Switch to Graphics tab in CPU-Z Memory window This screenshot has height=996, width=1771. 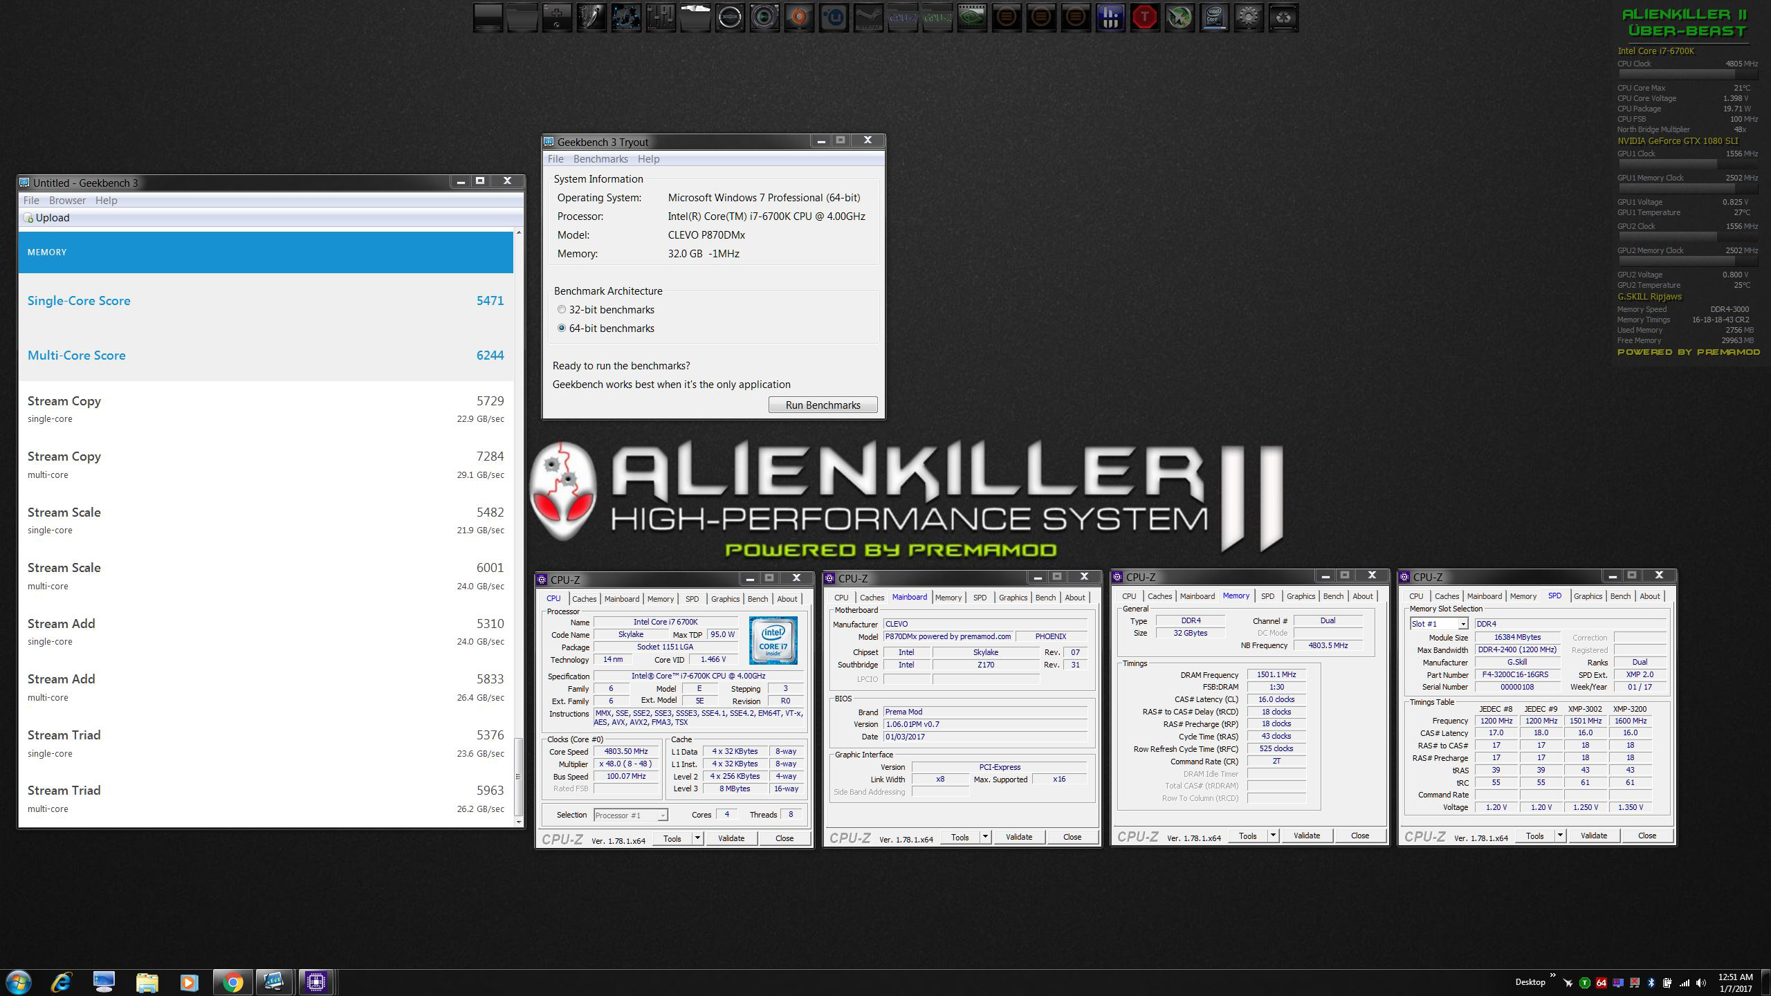point(1301,596)
